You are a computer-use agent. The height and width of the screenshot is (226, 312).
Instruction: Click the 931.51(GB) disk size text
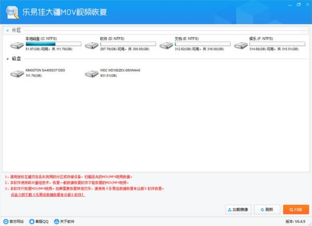(108, 76)
